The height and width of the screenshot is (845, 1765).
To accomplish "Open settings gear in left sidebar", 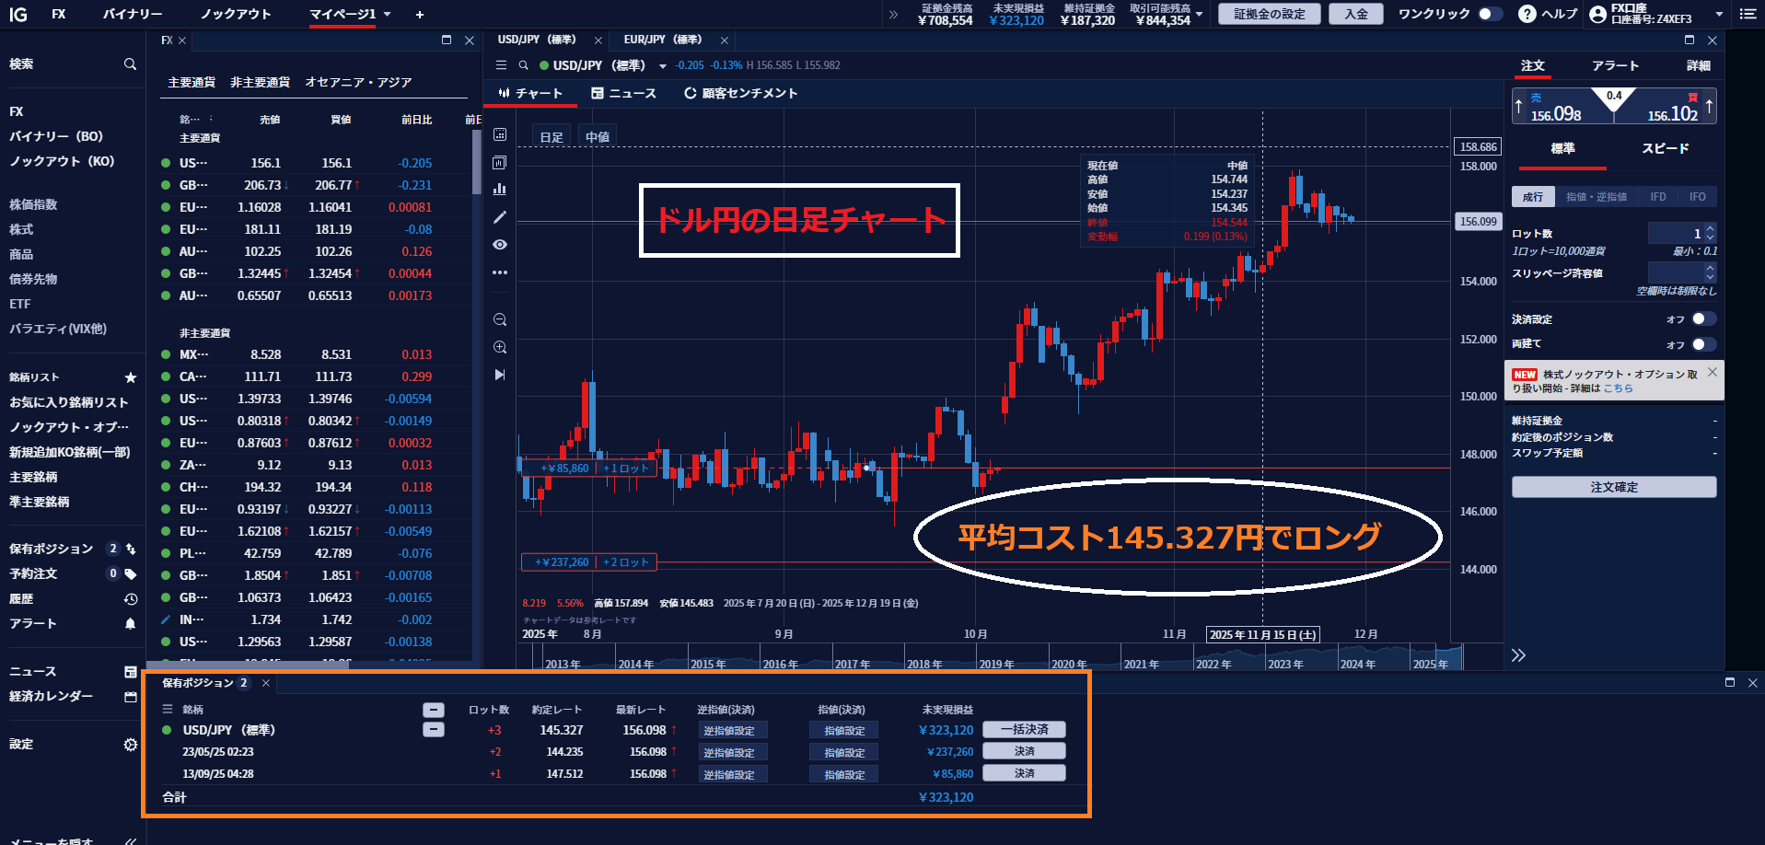I will [131, 745].
